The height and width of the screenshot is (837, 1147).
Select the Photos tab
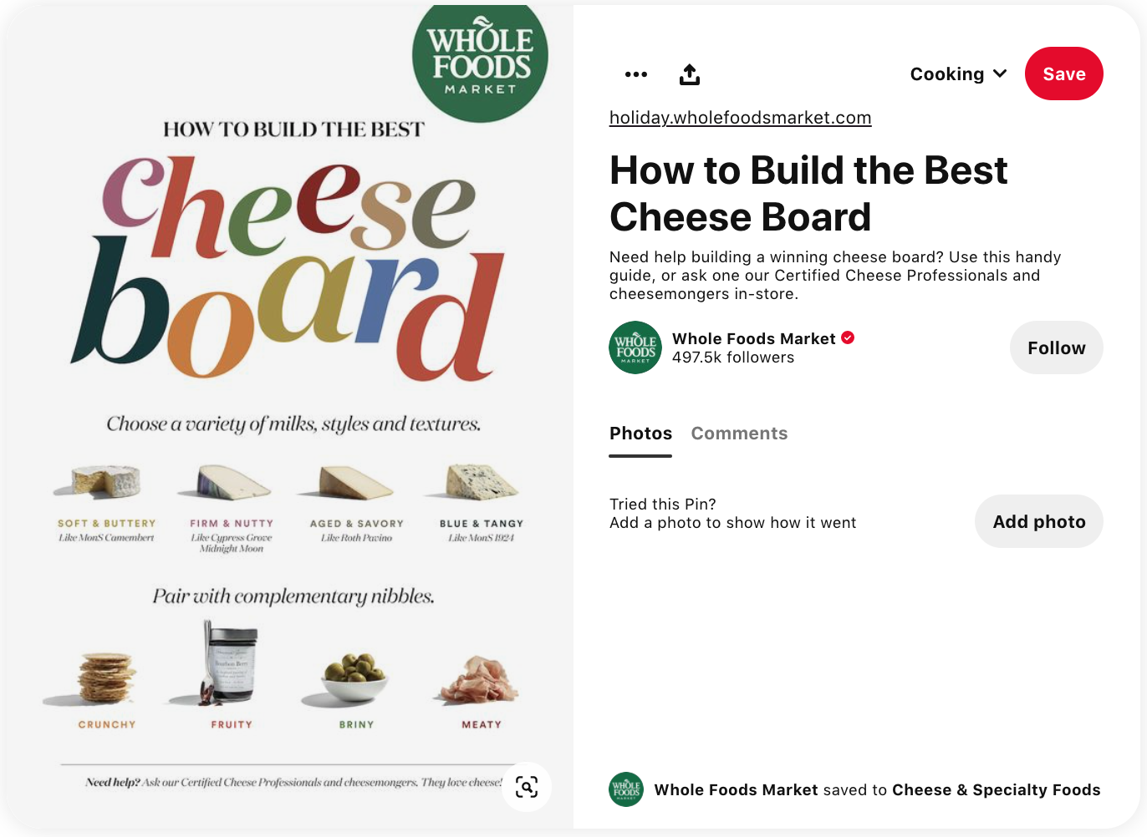640,434
